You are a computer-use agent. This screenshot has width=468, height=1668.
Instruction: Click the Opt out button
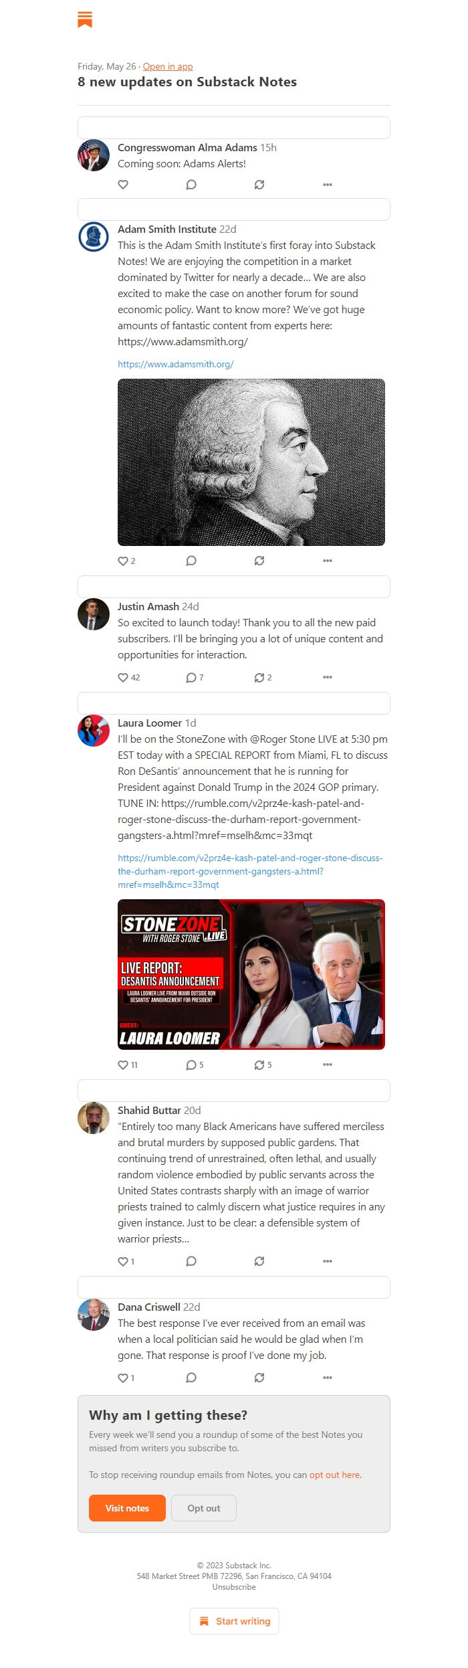coord(204,1508)
